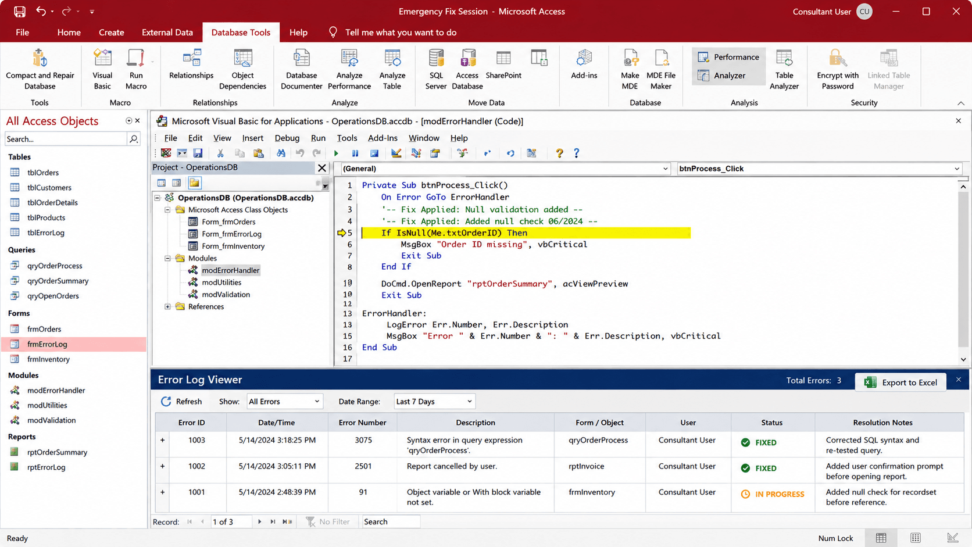Click Refresh in Error Log Viewer

point(181,402)
